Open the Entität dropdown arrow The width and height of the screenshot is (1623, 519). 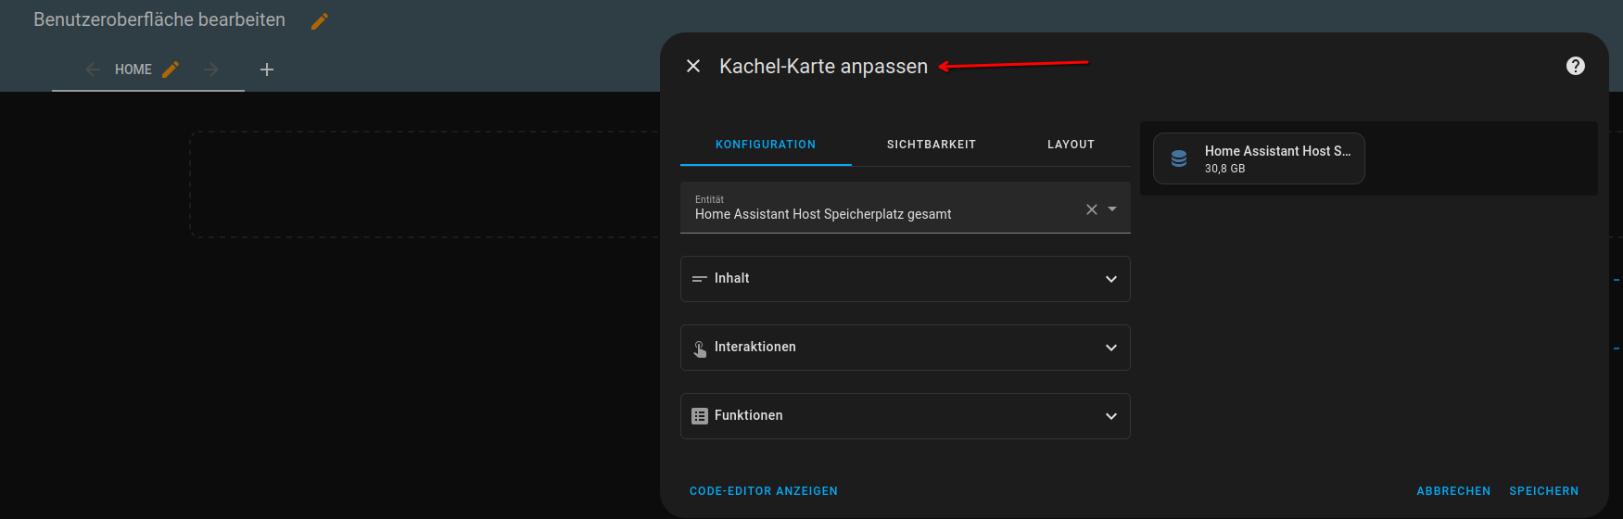tap(1112, 209)
